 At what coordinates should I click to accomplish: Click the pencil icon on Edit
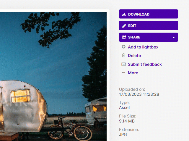pos(124,26)
